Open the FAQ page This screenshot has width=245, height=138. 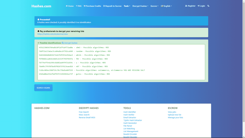[79, 6]
